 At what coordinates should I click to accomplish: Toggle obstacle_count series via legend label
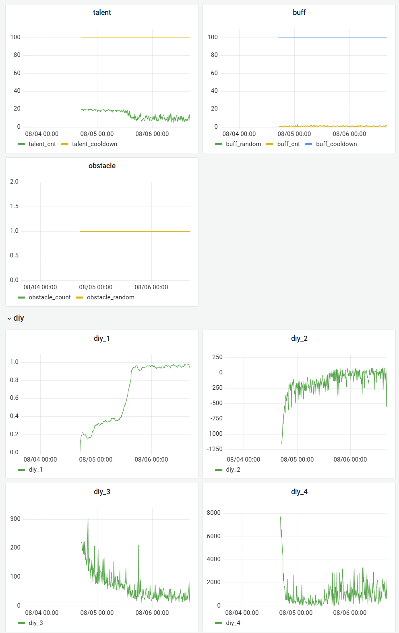click(50, 297)
